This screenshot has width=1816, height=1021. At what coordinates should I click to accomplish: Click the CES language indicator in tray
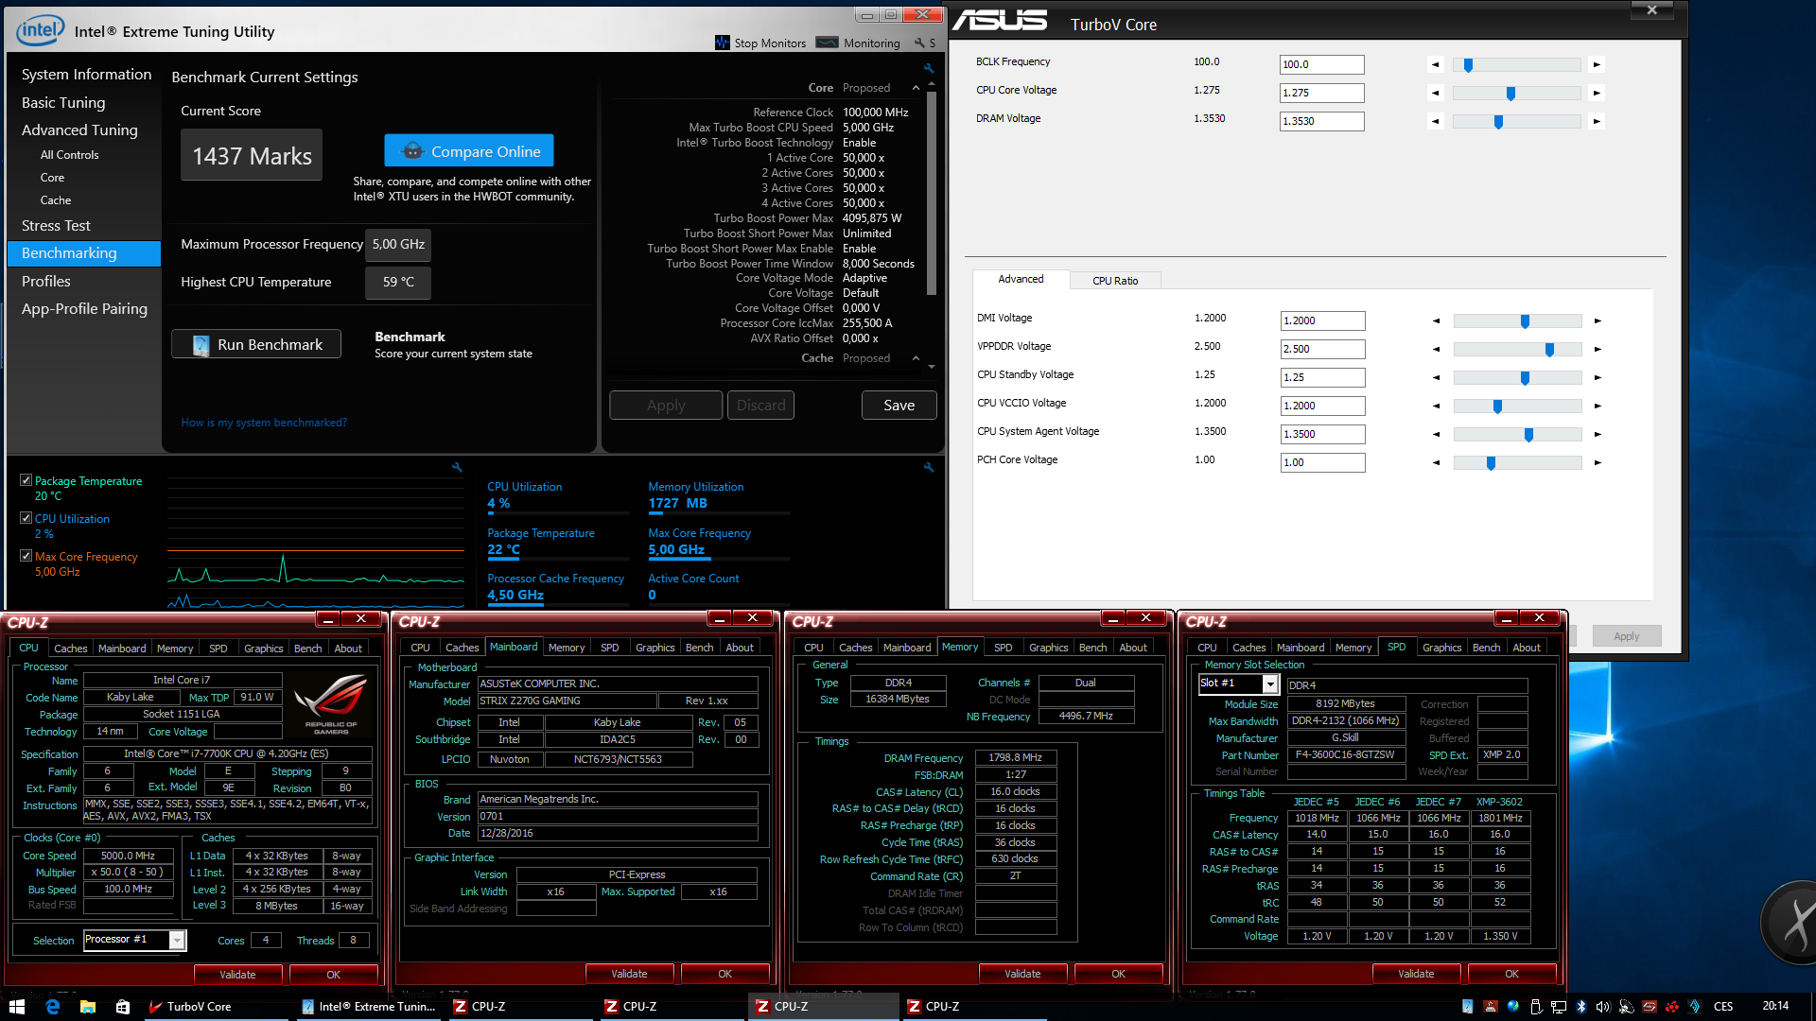tap(1723, 1007)
